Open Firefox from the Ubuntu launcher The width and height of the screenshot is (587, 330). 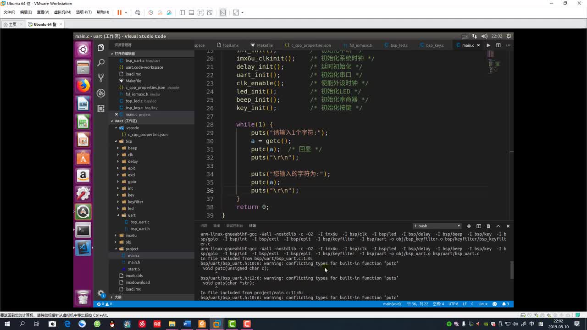83,86
